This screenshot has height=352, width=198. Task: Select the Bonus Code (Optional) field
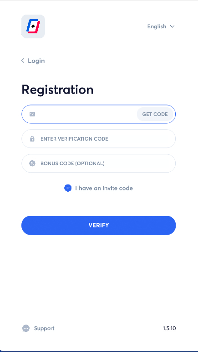click(98, 163)
